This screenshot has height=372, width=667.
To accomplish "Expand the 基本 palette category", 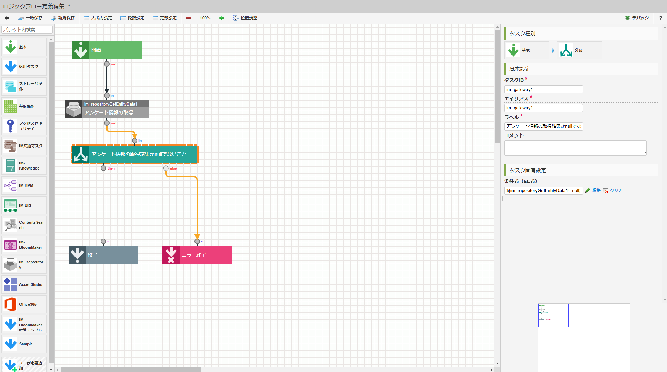I will (x=24, y=47).
